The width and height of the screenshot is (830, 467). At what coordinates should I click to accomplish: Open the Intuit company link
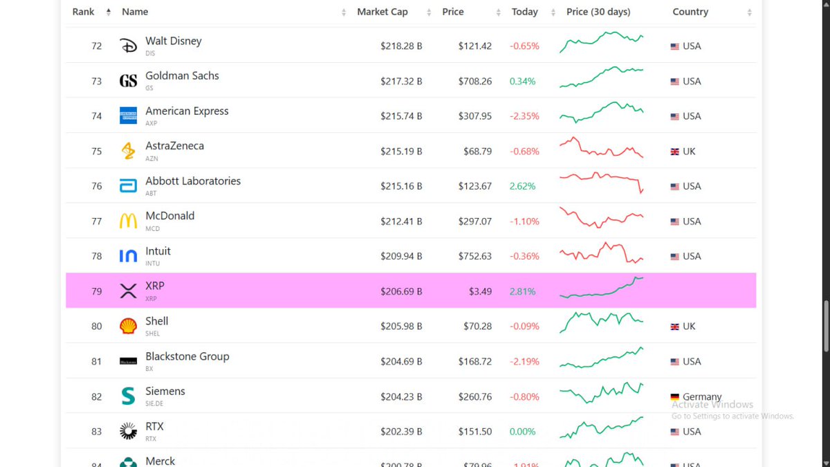[158, 251]
